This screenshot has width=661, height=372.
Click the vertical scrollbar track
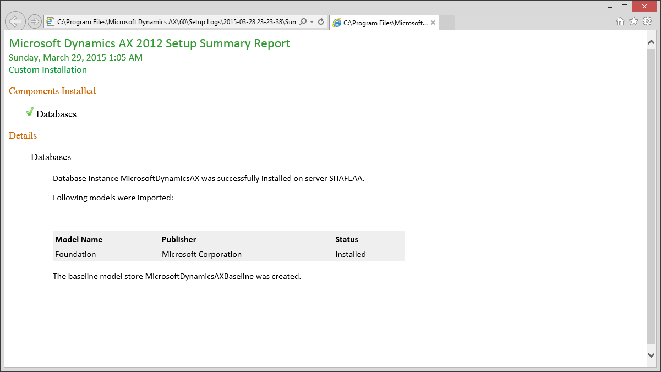[x=652, y=198]
